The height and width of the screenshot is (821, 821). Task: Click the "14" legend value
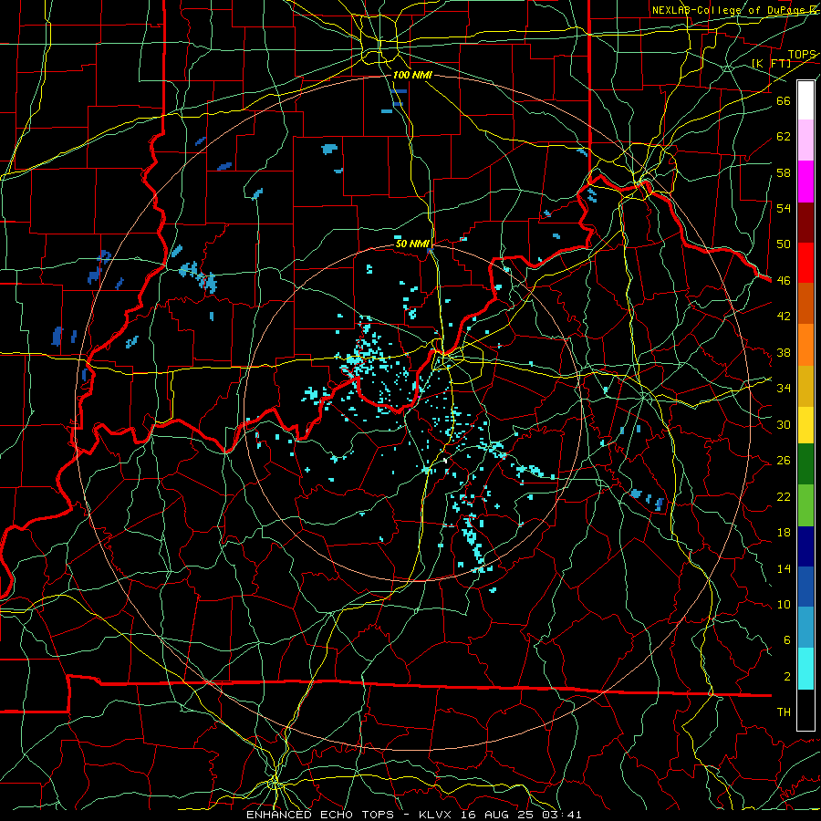point(784,568)
